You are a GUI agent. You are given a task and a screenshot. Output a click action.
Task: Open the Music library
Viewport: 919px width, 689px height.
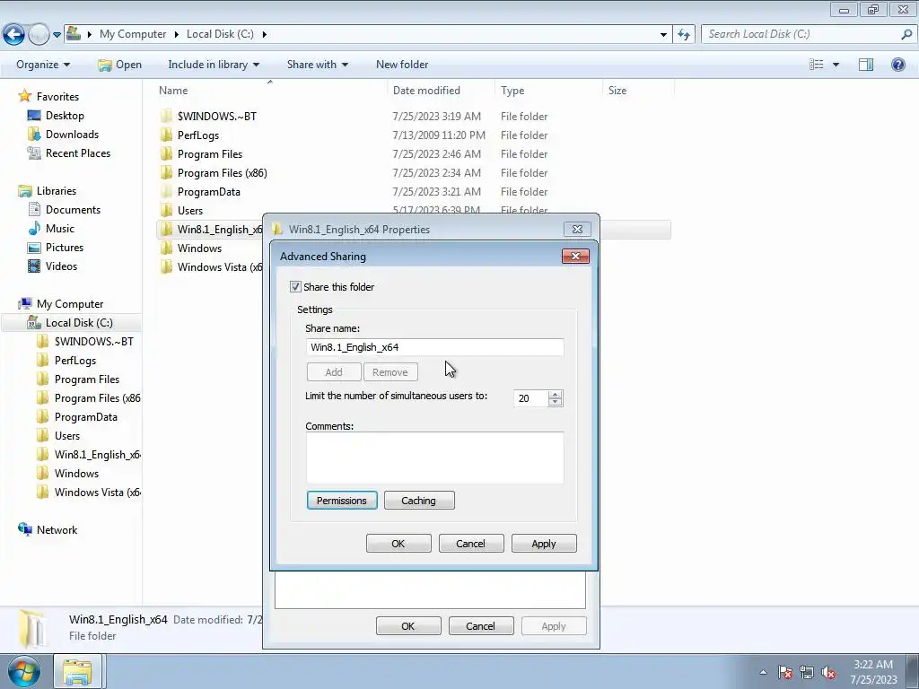coord(60,229)
